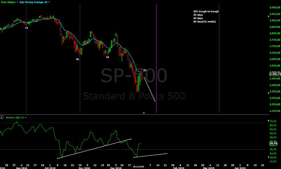Select the gray vertical line near Mar 2019

[219, 58]
